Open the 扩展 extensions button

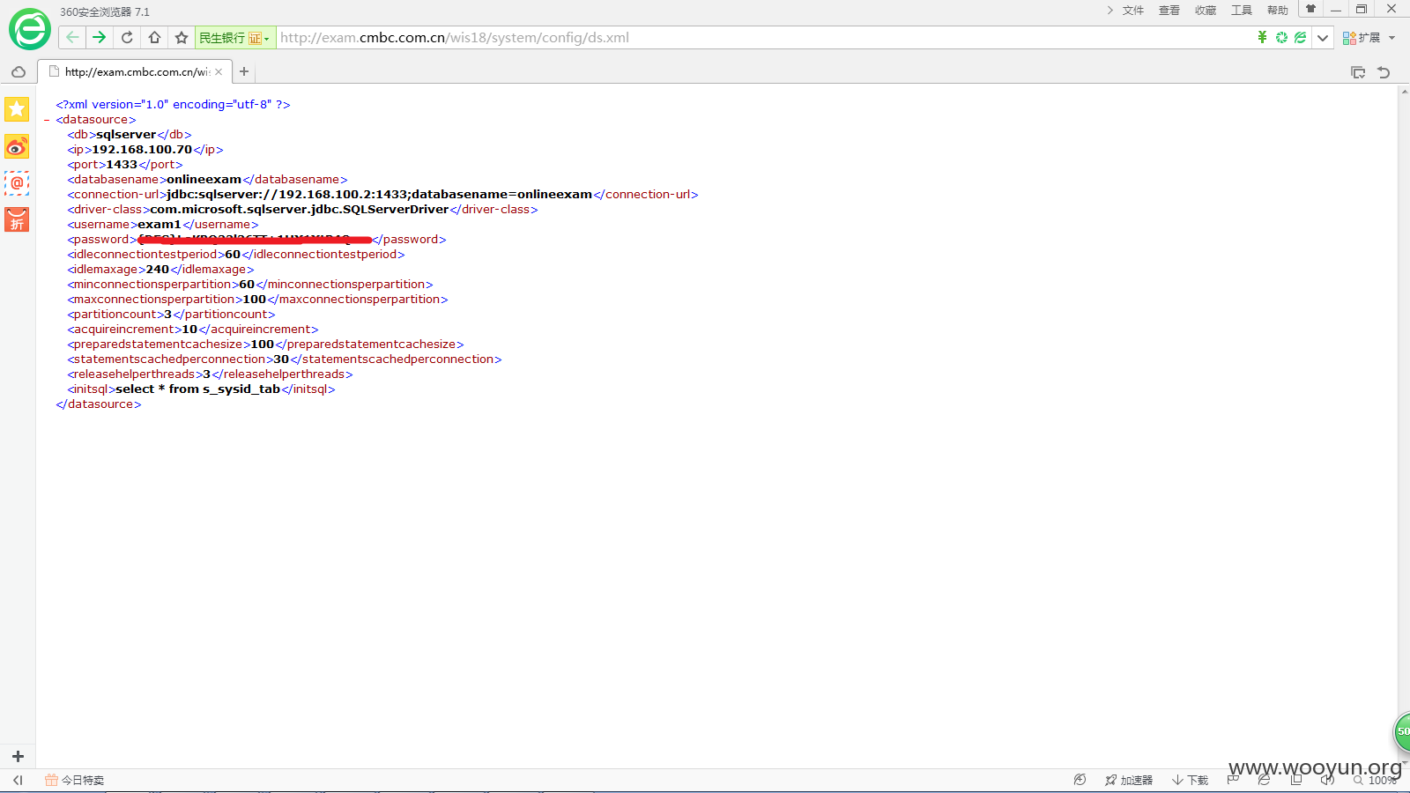1362,38
